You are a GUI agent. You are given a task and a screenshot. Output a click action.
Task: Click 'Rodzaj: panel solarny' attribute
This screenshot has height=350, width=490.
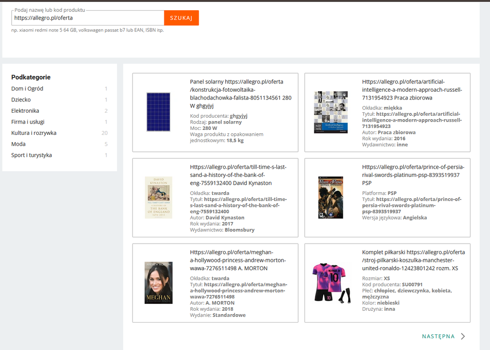[216, 122]
